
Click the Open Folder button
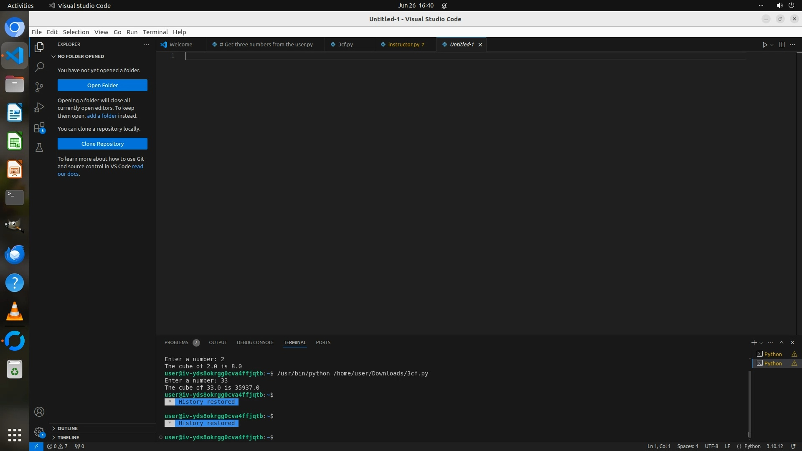coord(102,85)
